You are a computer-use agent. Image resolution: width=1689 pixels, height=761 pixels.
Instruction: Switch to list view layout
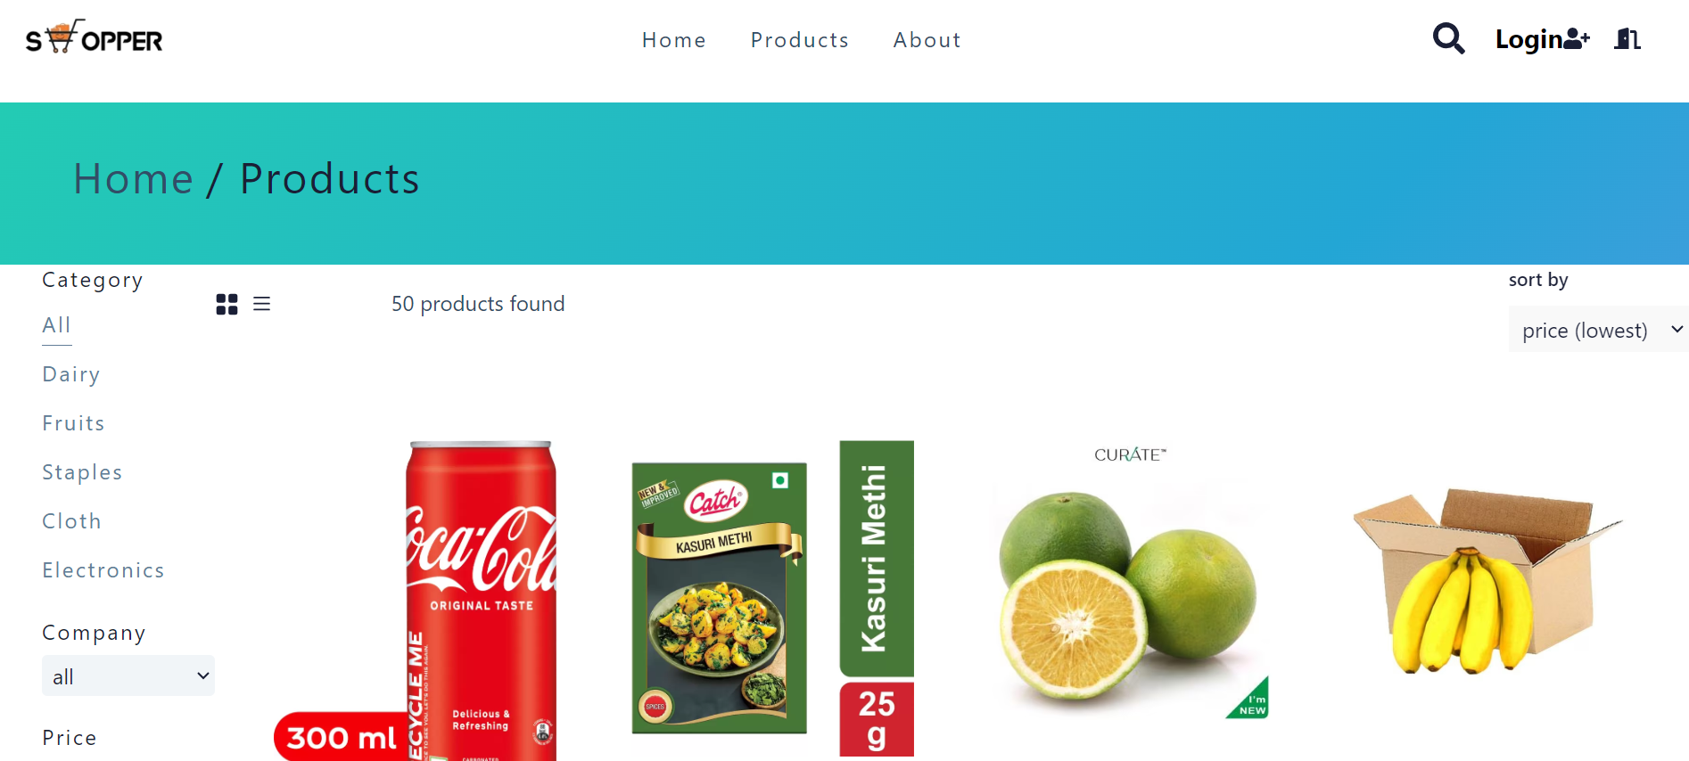point(261,304)
